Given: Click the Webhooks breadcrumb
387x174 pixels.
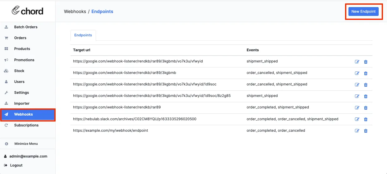Looking at the screenshot, I should [75, 11].
